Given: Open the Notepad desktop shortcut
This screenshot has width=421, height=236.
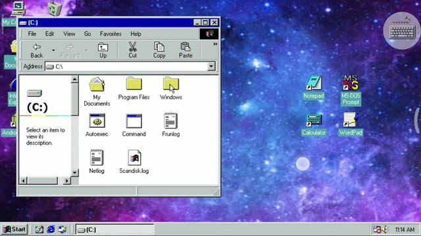Looking at the screenshot, I should click(314, 87).
